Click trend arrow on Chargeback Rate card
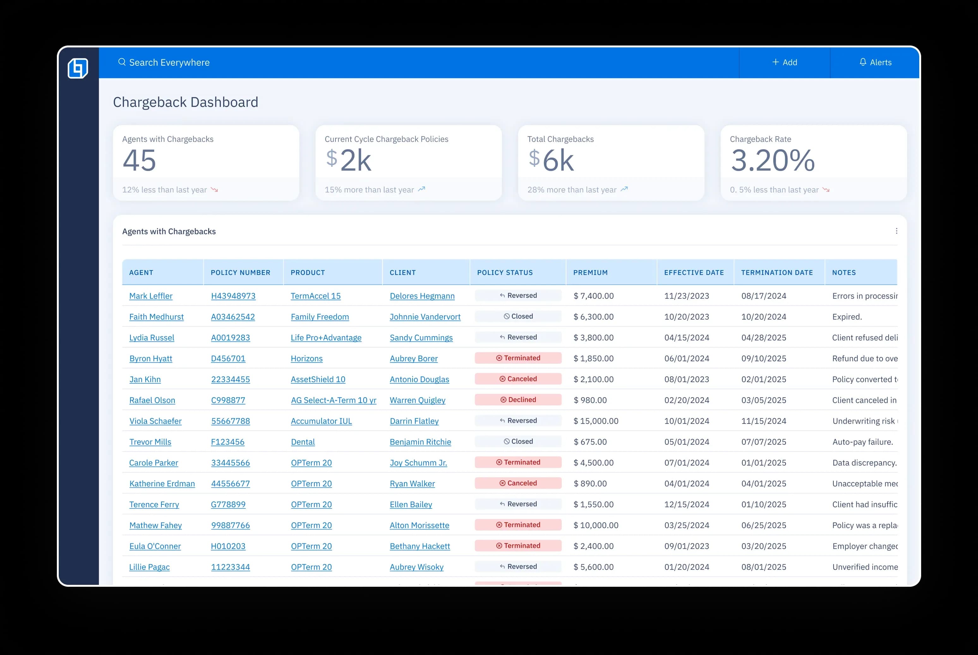 coord(825,190)
